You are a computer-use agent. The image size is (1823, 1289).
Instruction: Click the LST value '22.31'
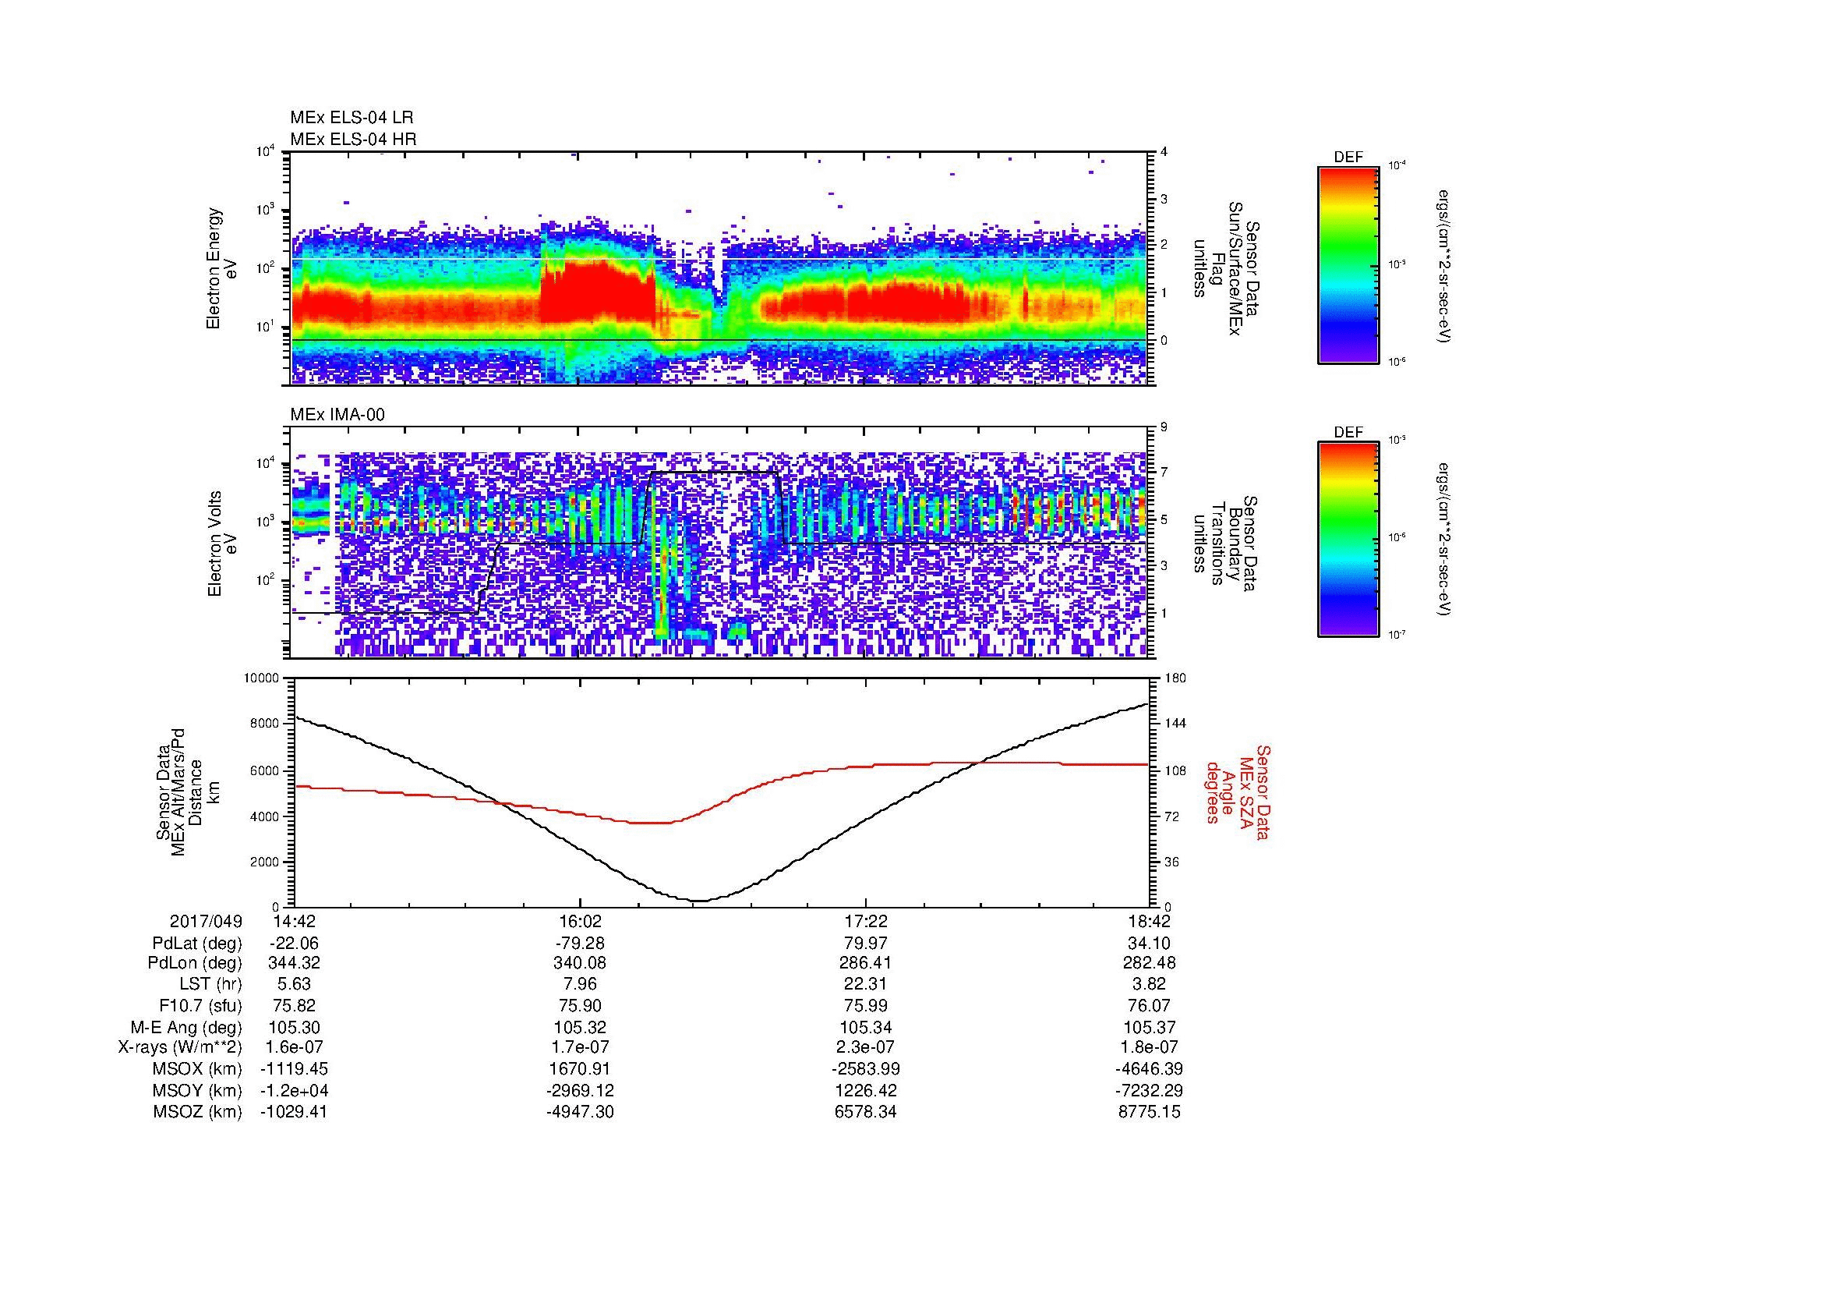[x=865, y=984]
